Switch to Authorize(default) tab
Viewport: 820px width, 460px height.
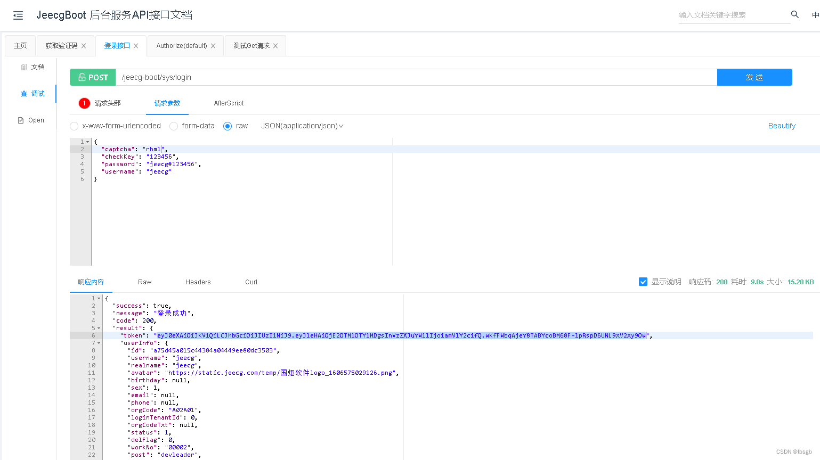coord(182,46)
